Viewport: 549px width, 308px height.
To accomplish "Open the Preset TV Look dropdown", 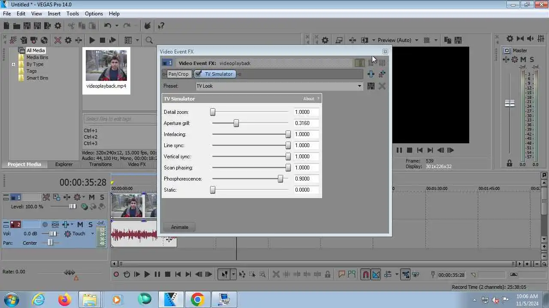I will 279,86.
